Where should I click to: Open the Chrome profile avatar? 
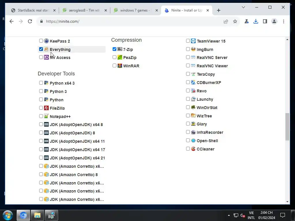[x=274, y=21]
